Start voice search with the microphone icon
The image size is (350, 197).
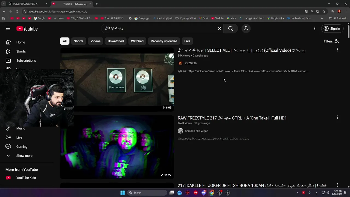[x=246, y=28]
